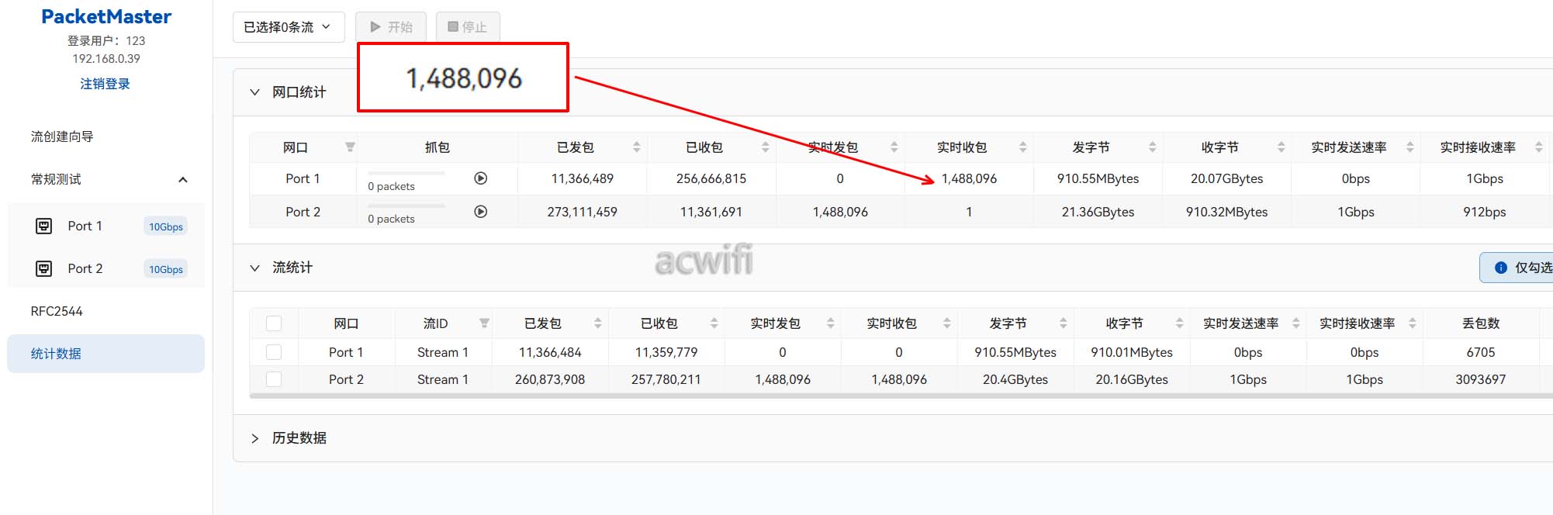Sort stream statistics by 发字节

(1063, 323)
